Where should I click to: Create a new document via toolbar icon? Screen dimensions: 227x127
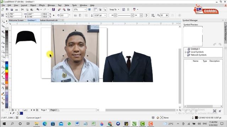click(2, 10)
